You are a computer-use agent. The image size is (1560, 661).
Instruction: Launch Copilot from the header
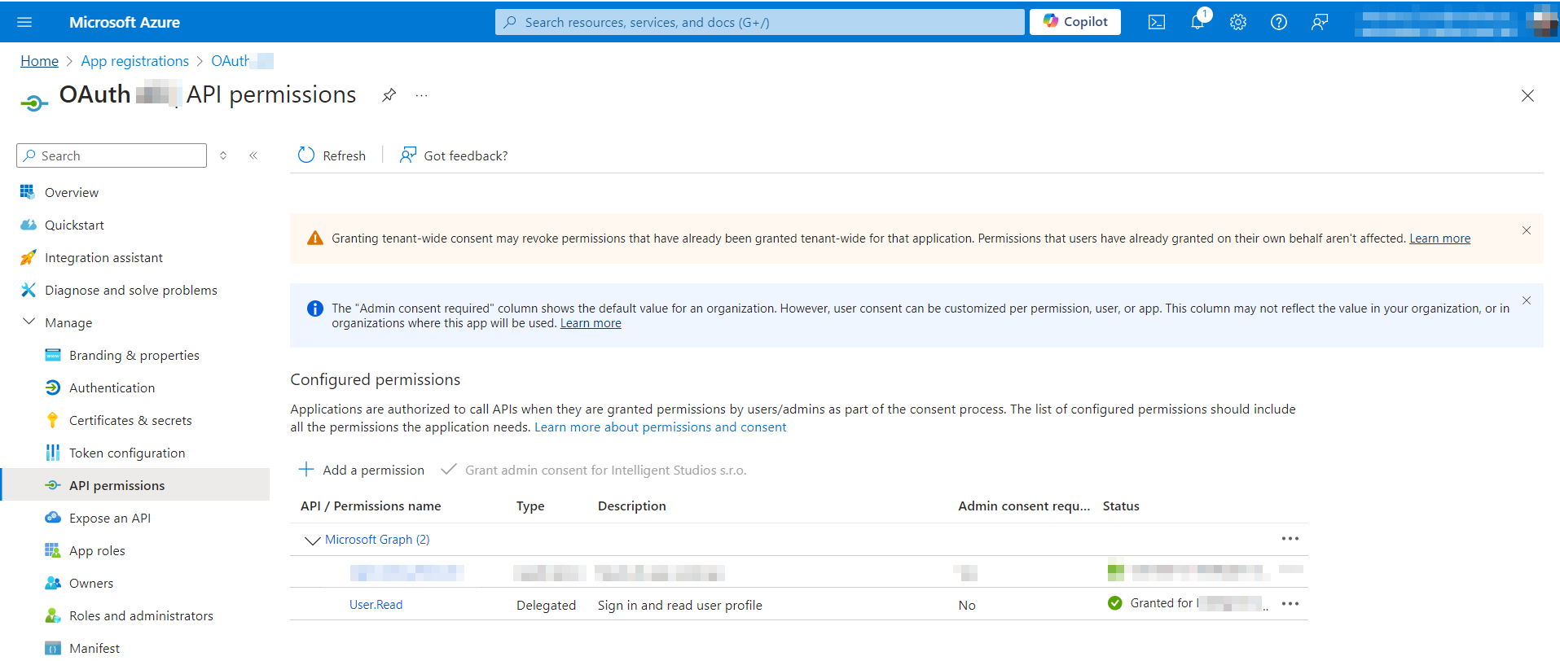pos(1074,22)
